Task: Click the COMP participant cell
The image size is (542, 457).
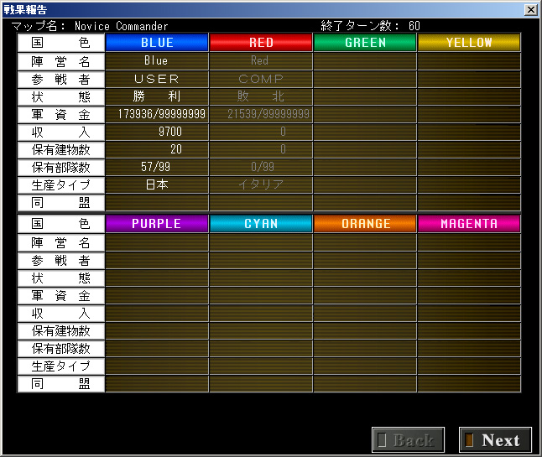Action: (261, 79)
